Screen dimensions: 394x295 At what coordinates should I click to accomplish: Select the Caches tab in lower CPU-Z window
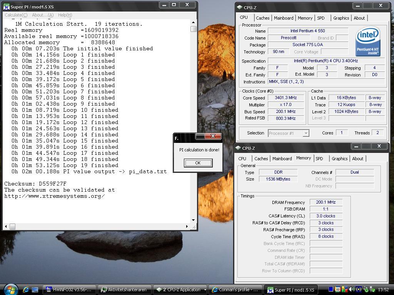coord(261,159)
